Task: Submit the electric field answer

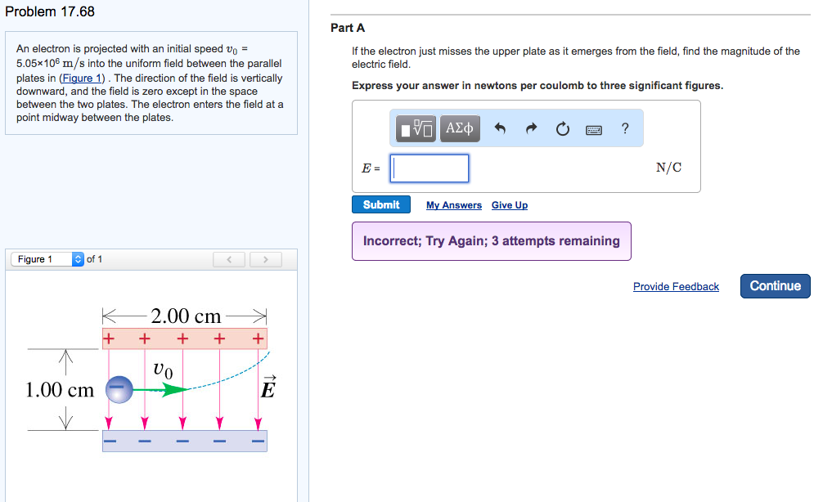Action: point(380,204)
